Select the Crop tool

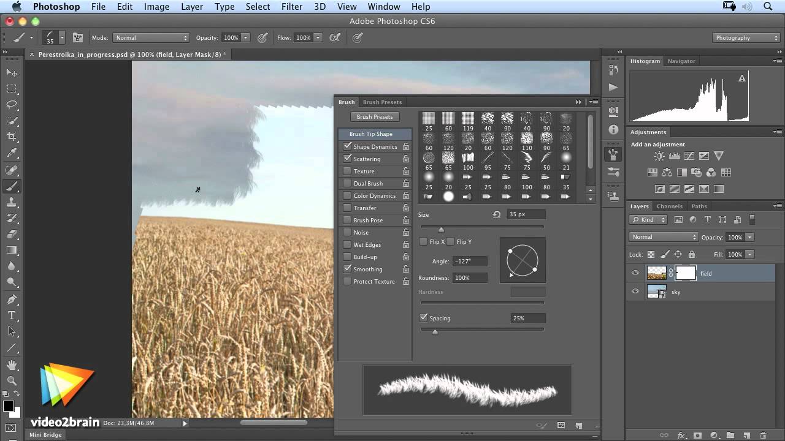pyautogui.click(x=12, y=137)
